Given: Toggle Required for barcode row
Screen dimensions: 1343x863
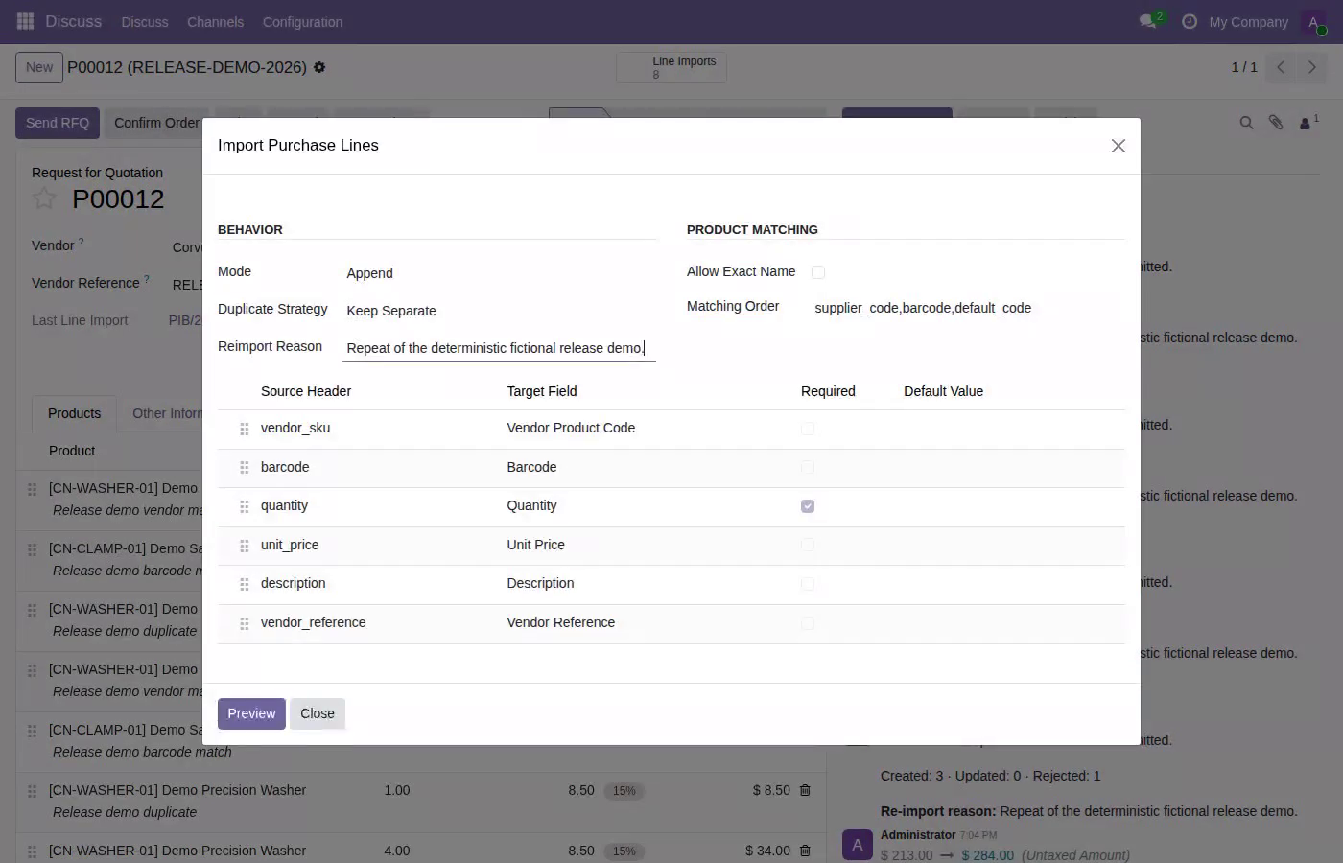Looking at the screenshot, I should coord(808,467).
